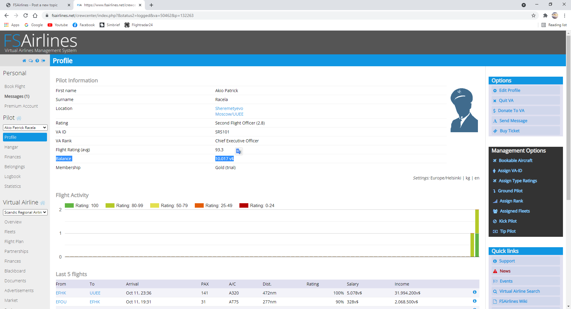Click the info icon for EFOU to EFHK flight
The image size is (571, 309).
click(x=475, y=301)
